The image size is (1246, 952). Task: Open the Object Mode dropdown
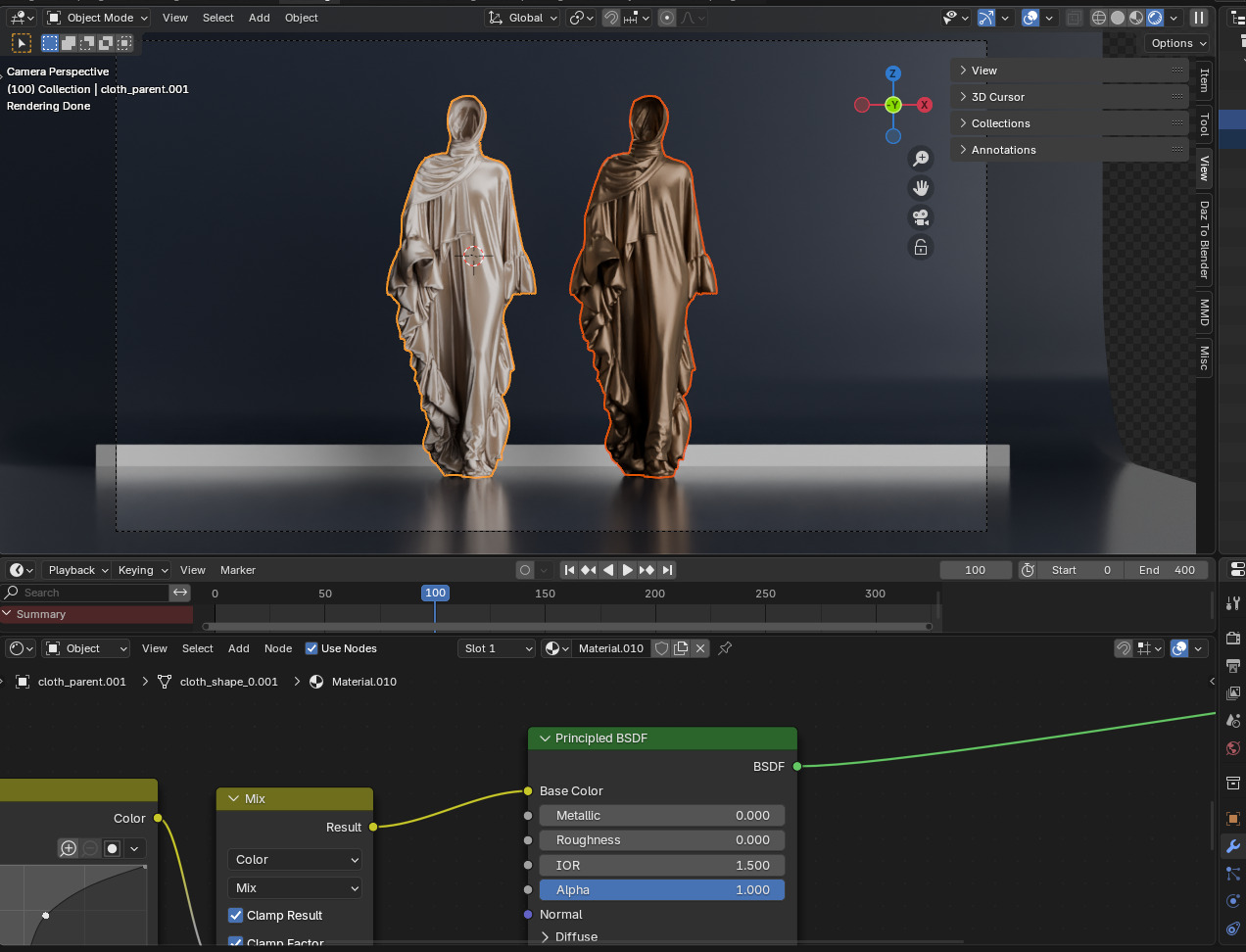tap(97, 18)
